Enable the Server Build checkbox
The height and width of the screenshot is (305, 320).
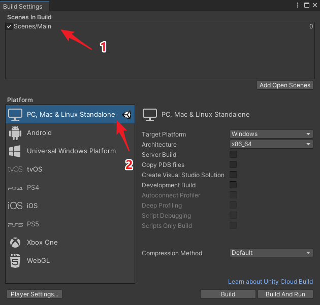(233, 154)
